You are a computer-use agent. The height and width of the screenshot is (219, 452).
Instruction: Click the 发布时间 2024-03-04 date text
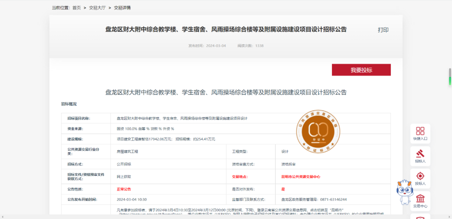pyautogui.click(x=207, y=46)
